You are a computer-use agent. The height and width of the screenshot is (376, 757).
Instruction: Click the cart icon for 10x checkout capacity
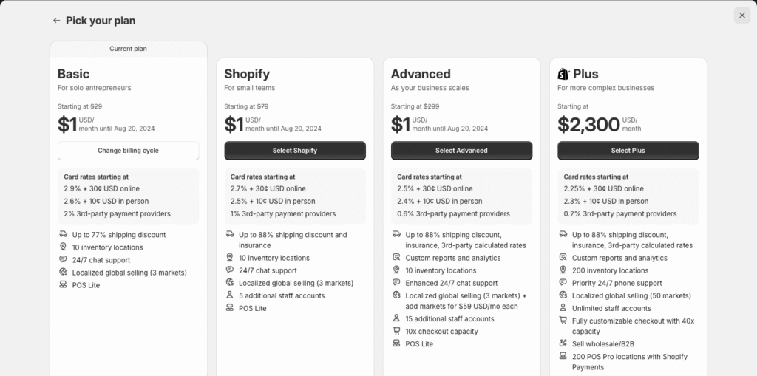click(397, 332)
